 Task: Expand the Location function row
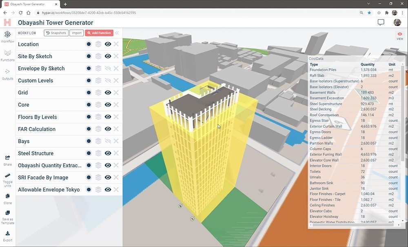[28, 44]
